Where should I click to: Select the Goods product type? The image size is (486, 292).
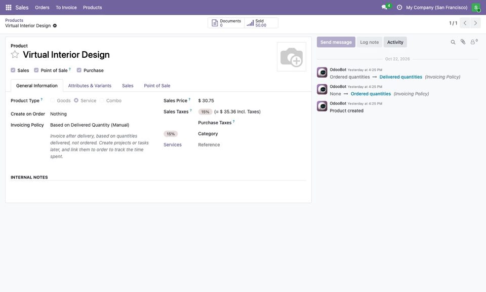[x=53, y=100]
